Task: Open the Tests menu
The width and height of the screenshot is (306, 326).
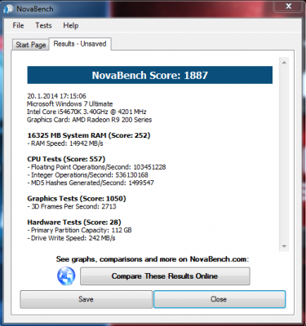Action: (43, 25)
